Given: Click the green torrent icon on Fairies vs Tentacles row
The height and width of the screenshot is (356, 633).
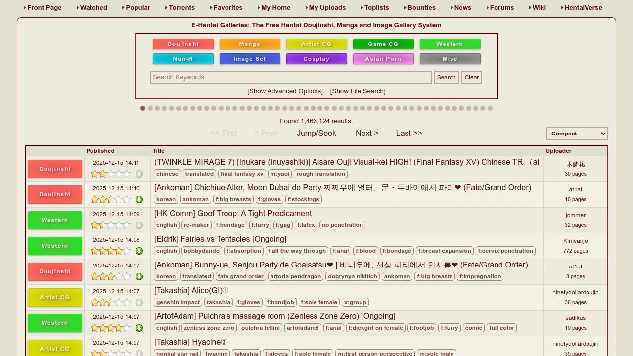Looking at the screenshot, I should pos(139,251).
